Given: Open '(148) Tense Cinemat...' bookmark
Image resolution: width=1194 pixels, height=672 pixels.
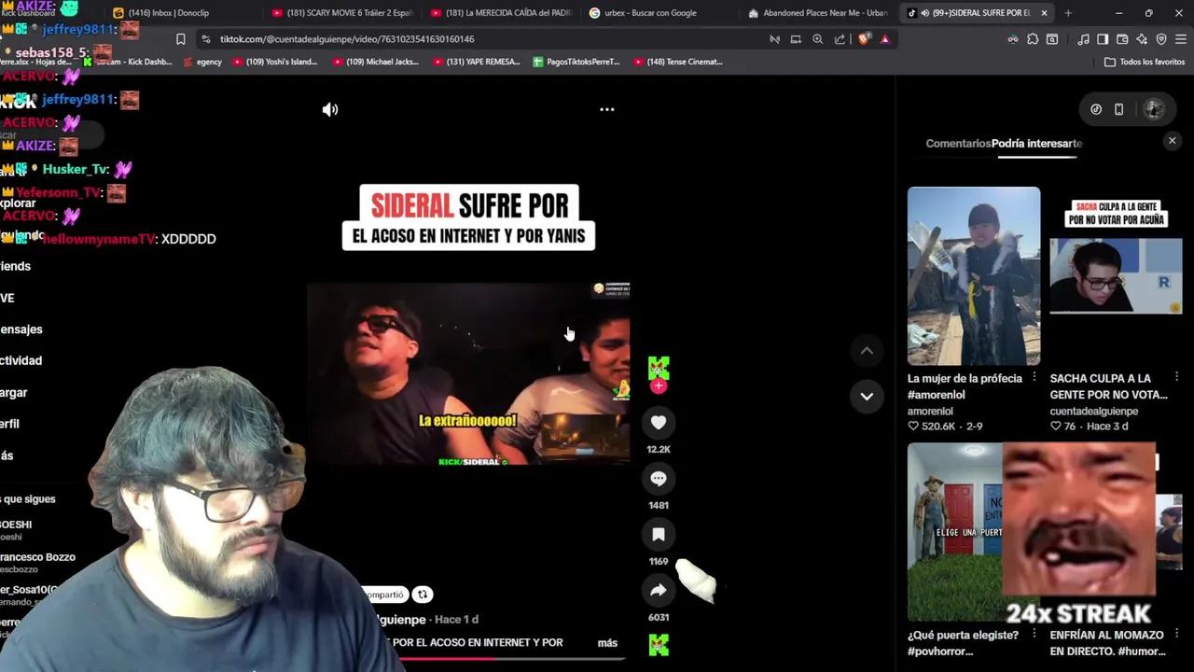Looking at the screenshot, I should click(677, 63).
